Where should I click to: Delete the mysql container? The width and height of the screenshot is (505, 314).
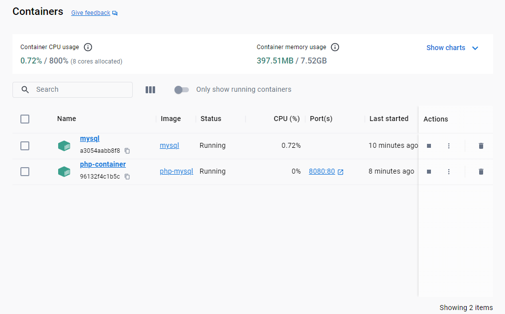click(x=481, y=146)
